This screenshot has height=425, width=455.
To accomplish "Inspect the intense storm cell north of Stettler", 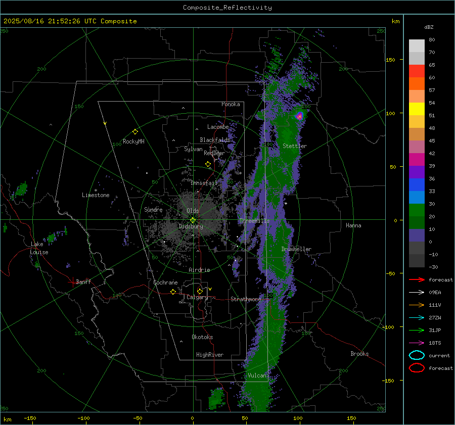I will click(299, 116).
